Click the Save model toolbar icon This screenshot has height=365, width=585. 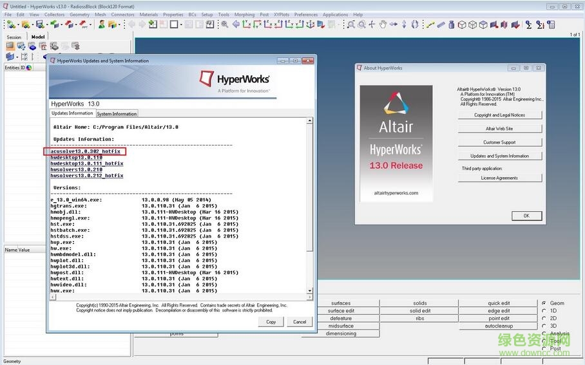[40, 24]
